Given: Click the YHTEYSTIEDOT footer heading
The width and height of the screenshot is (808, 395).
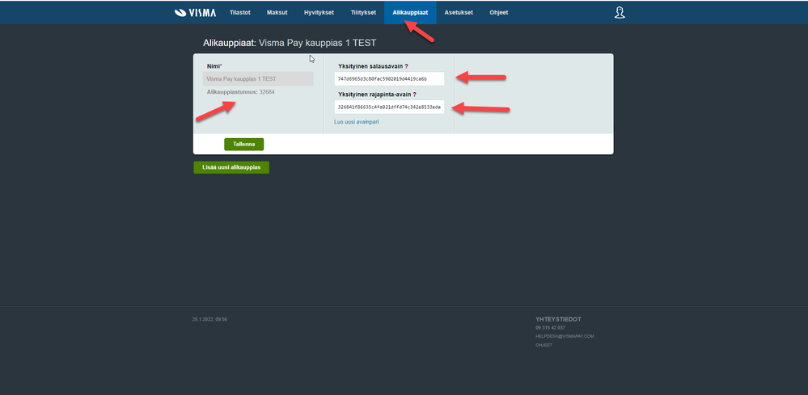Looking at the screenshot, I should coord(558,319).
